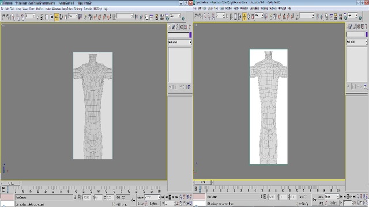This screenshot has height=207, width=369.
Task: Click the Mirror tool icon in the right window toolbar
Action: (318, 17)
